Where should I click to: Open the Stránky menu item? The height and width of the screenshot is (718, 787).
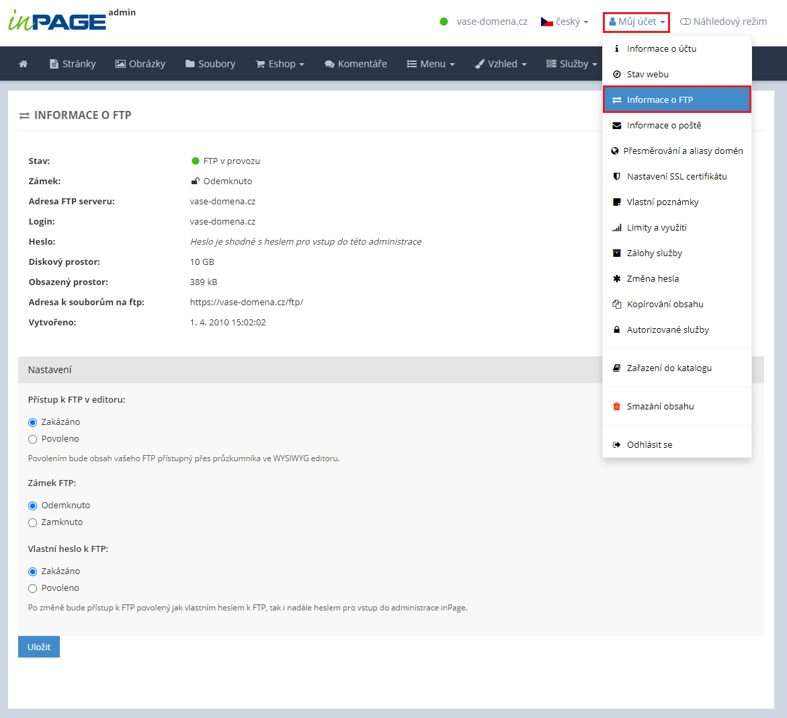coord(73,64)
